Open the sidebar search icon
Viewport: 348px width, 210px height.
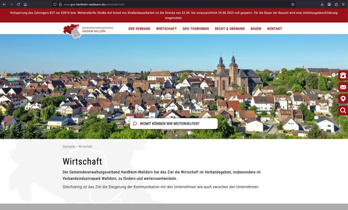[x=343, y=110]
